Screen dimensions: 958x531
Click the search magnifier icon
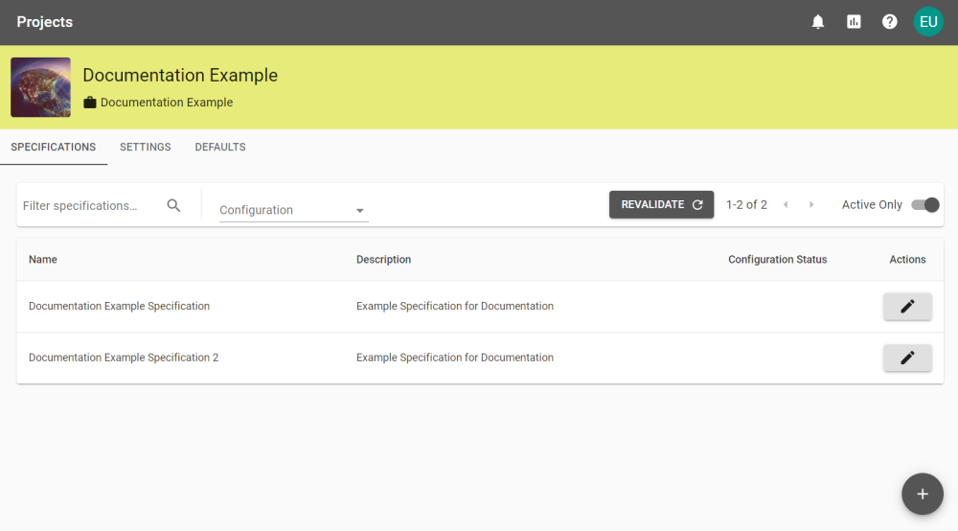173,205
